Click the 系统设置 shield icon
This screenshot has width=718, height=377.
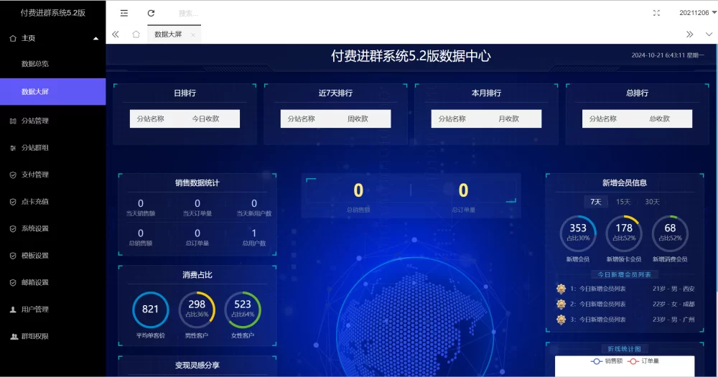point(13,228)
